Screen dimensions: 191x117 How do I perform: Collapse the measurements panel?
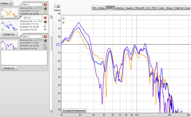point(7,3)
